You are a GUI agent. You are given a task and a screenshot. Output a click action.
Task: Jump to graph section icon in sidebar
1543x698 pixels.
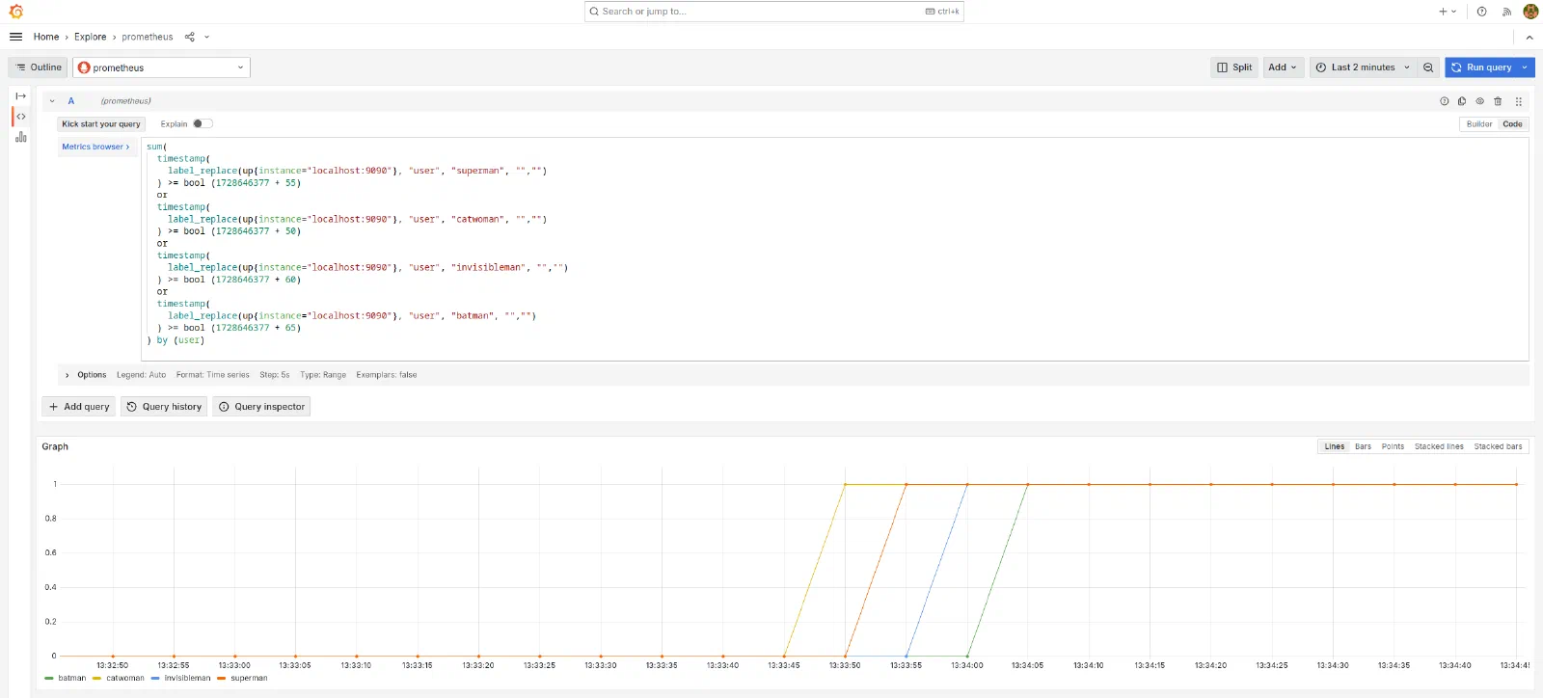[21, 137]
